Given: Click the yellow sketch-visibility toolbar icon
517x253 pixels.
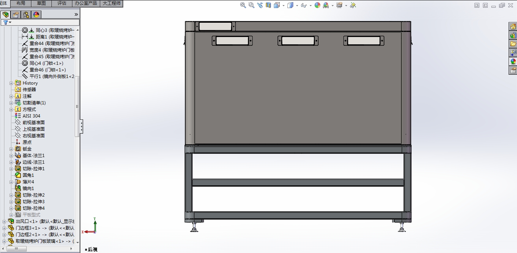Looking at the screenshot, I should (x=353, y=5).
